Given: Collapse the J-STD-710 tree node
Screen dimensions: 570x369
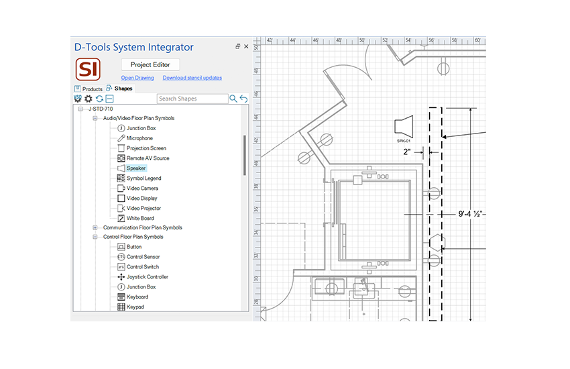Looking at the screenshot, I should tap(80, 109).
